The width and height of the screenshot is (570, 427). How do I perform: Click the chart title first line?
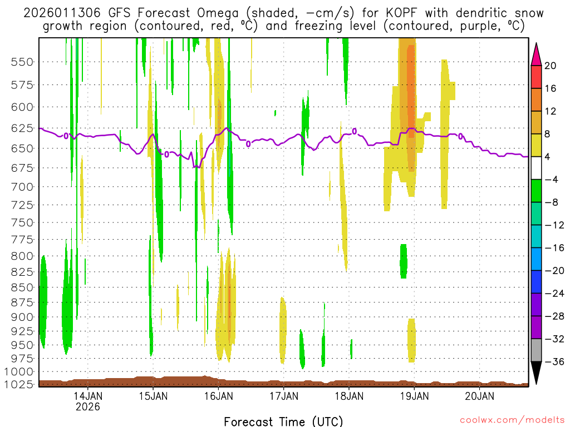(x=283, y=13)
